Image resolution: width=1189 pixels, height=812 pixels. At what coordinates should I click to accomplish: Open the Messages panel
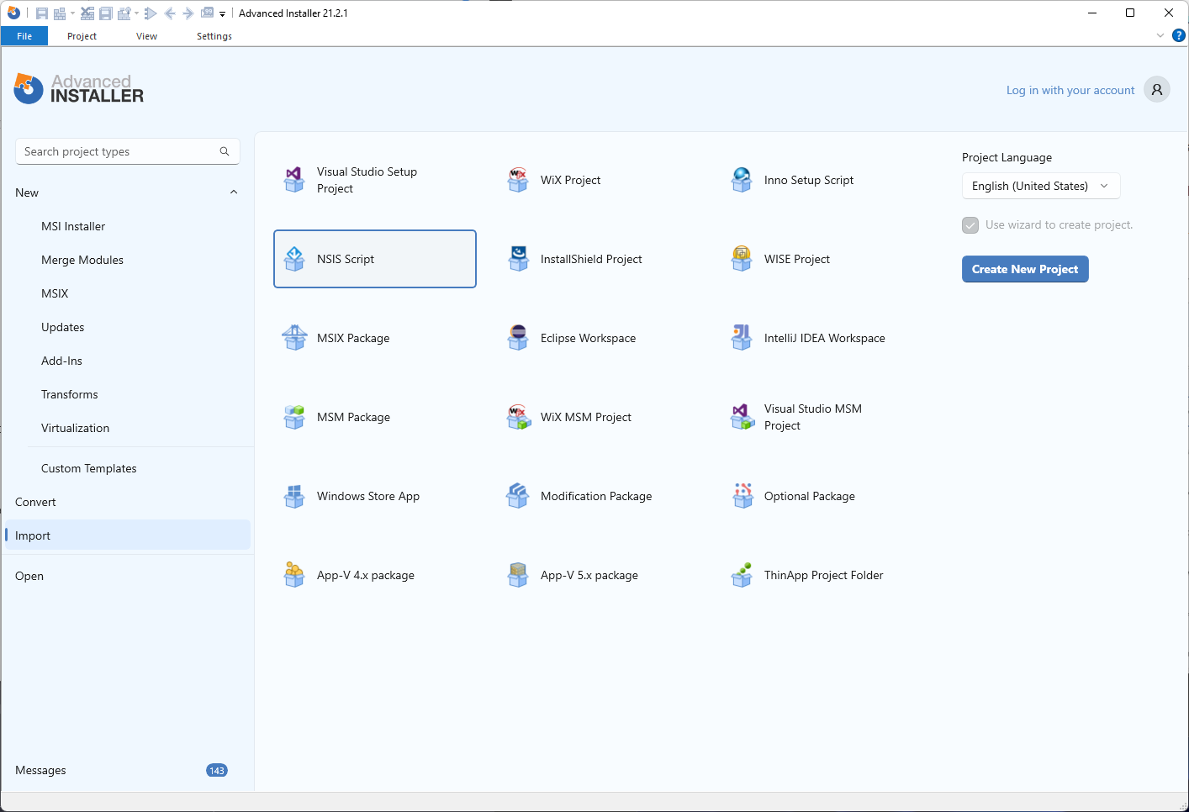point(40,770)
